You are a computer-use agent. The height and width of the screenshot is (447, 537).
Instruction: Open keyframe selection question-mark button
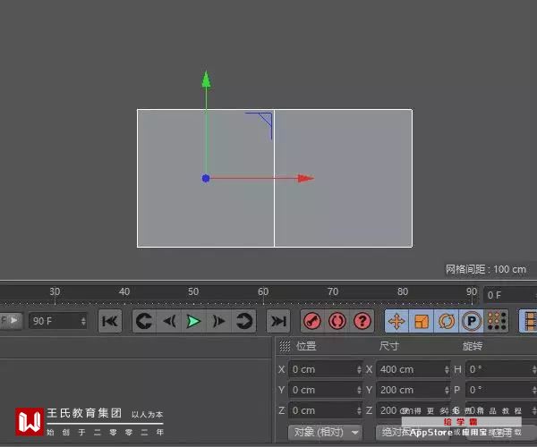[362, 321]
